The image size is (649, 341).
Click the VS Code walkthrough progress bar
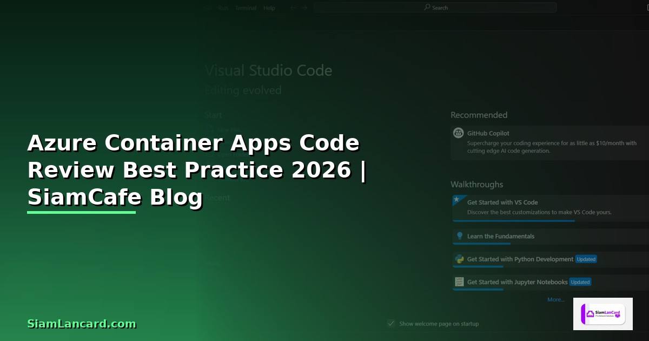click(x=513, y=220)
